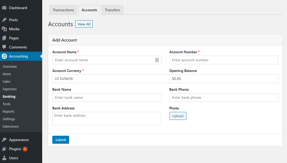Click the Users person icon

(x=4, y=158)
